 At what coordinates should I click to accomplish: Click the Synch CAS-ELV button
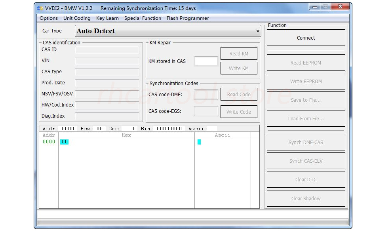pos(306,161)
